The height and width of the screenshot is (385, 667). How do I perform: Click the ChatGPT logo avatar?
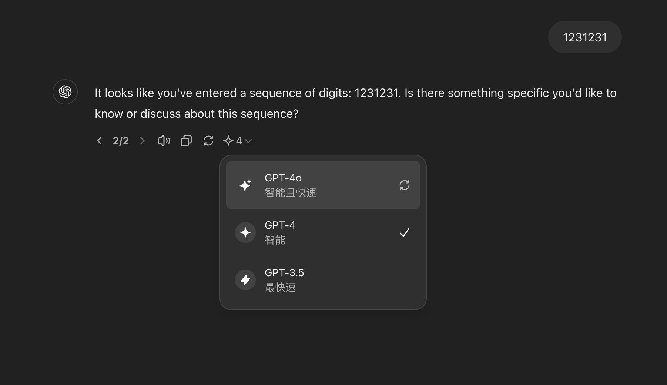pyautogui.click(x=65, y=92)
